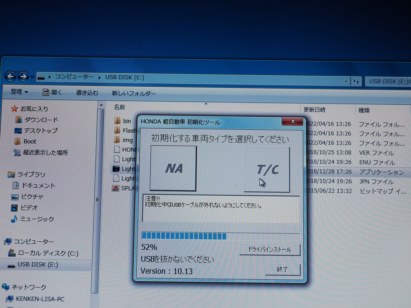Select the SPLA bitmap file icon
411x308 pixels.
(x=116, y=188)
